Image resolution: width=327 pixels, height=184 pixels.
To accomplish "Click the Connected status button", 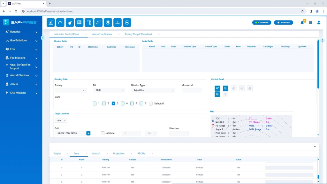I will tap(262, 23).
